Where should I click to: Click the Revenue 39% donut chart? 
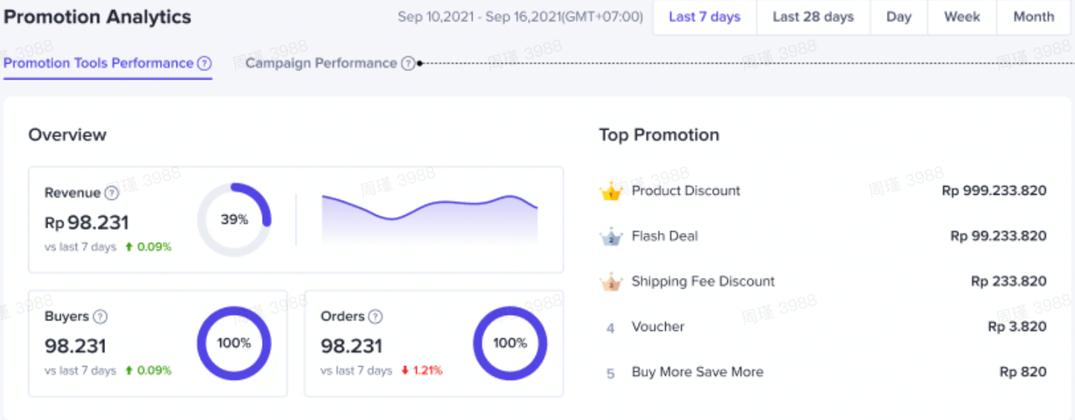pyautogui.click(x=234, y=220)
